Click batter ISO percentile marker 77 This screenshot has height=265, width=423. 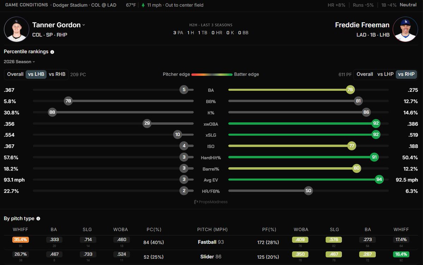click(x=352, y=146)
